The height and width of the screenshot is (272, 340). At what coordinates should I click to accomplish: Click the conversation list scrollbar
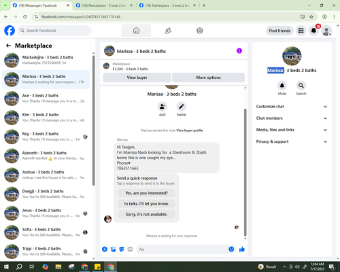click(94, 120)
